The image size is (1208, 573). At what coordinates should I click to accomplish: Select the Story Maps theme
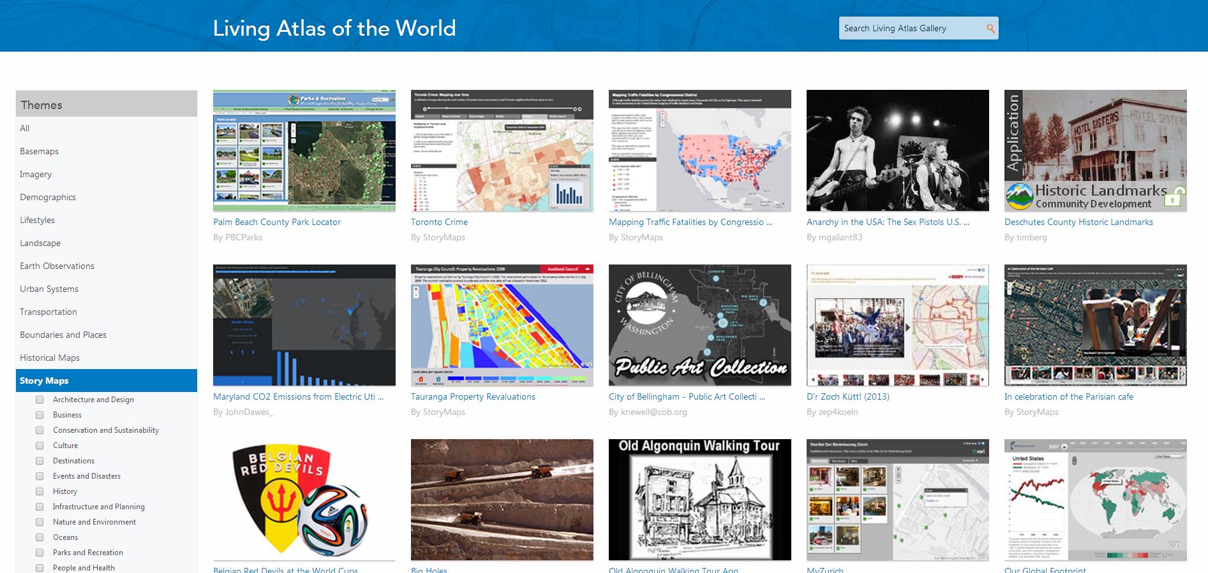(x=107, y=381)
